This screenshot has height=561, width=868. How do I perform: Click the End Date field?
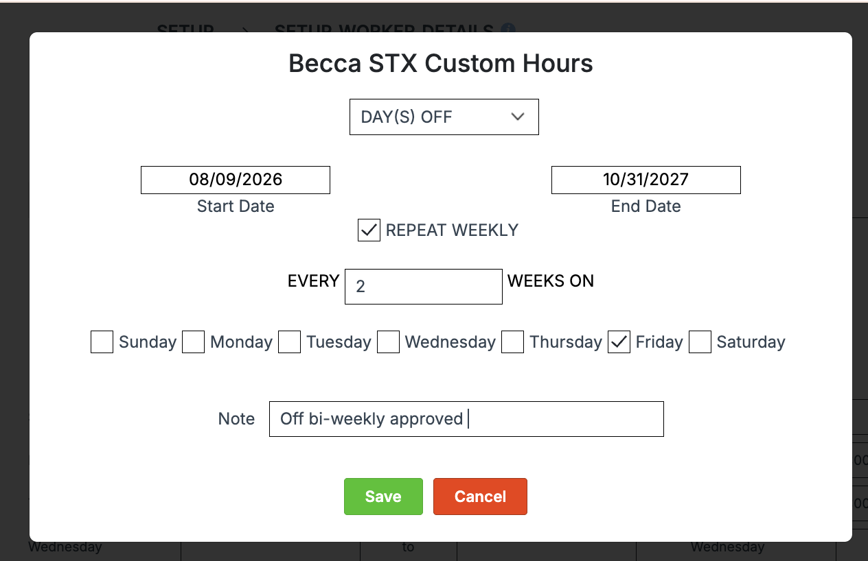pos(646,180)
